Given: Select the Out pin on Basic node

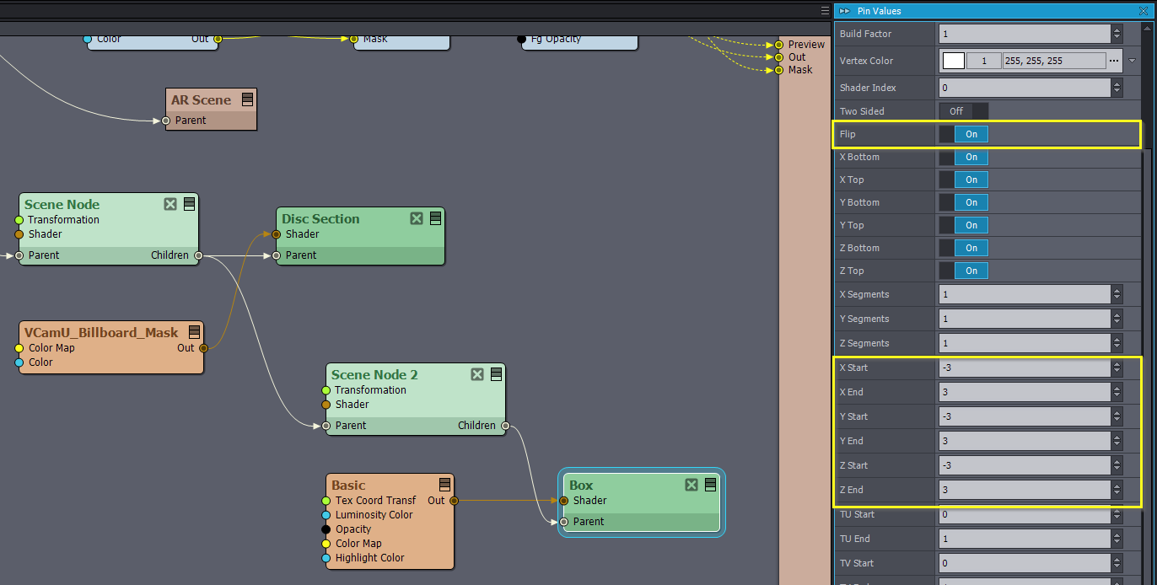Looking at the screenshot, I should click(x=454, y=501).
